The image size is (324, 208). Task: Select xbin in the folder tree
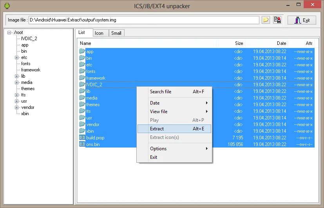(x=25, y=114)
